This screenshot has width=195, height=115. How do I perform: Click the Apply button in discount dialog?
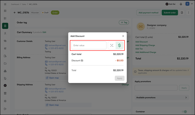coord(120,78)
